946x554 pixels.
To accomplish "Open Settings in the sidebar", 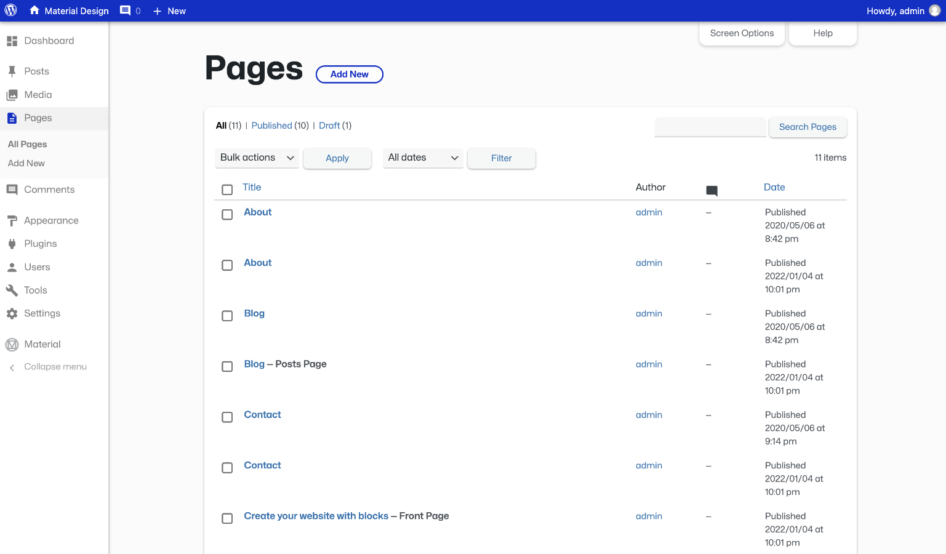I will [x=42, y=313].
